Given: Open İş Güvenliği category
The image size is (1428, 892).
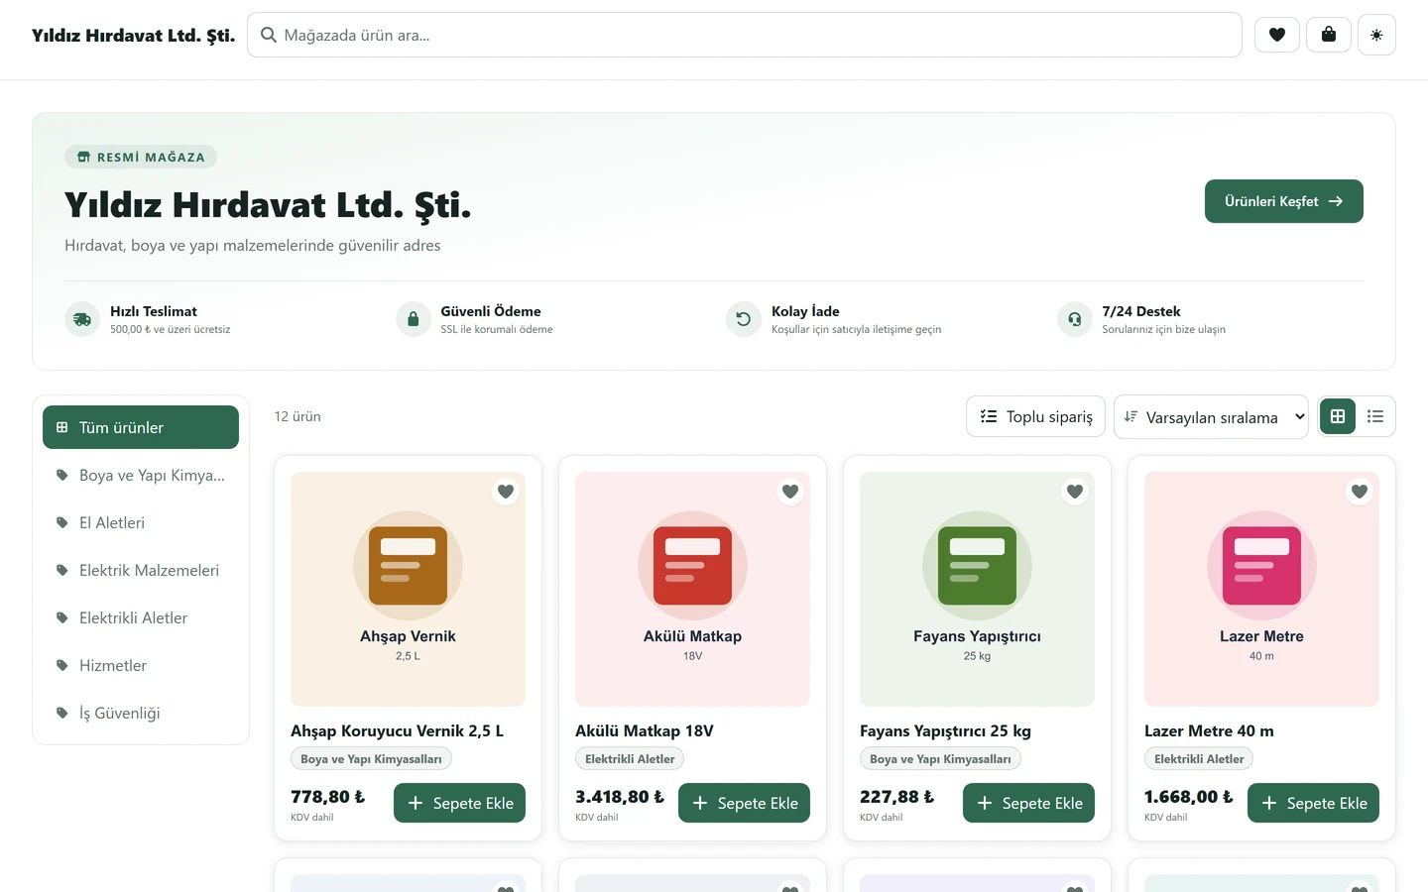Looking at the screenshot, I should coord(141,713).
